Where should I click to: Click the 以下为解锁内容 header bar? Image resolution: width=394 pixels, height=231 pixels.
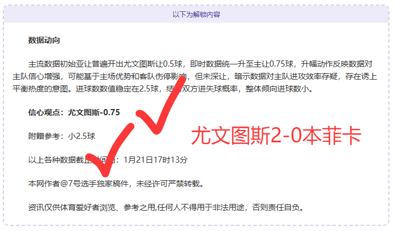click(196, 14)
